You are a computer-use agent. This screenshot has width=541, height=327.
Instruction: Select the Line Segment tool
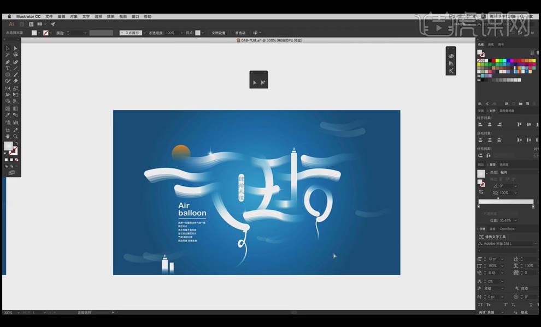15,68
